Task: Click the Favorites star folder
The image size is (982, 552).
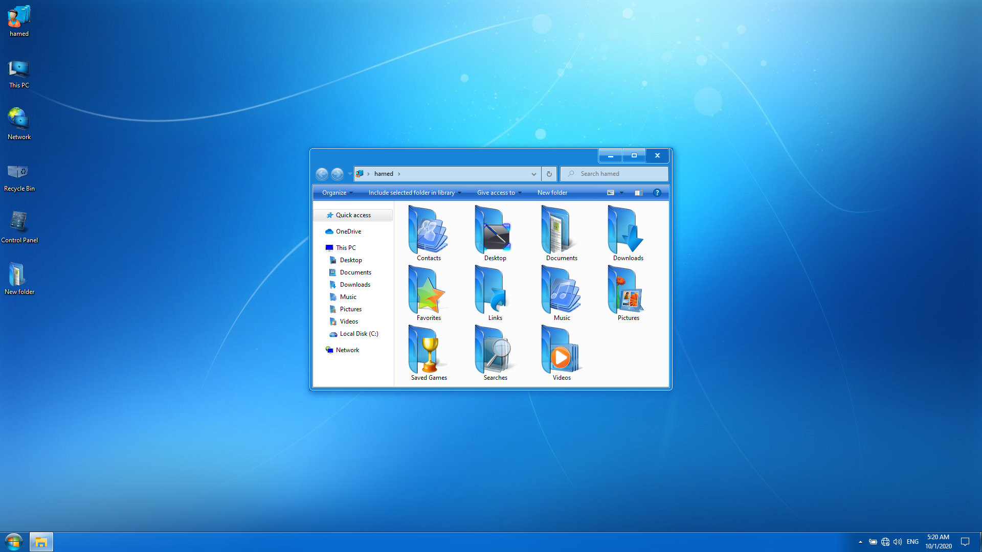Action: 429,292
